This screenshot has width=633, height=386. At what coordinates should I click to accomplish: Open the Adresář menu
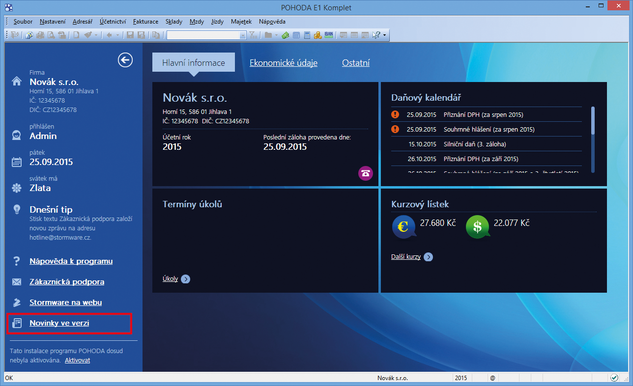coord(83,22)
